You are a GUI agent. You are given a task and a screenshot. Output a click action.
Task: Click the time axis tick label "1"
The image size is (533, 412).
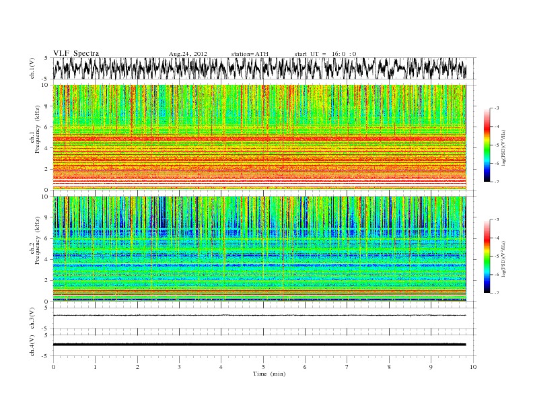95,367
